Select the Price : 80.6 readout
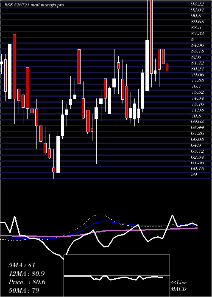Viewport: 212px width, 297px height. coord(27,282)
